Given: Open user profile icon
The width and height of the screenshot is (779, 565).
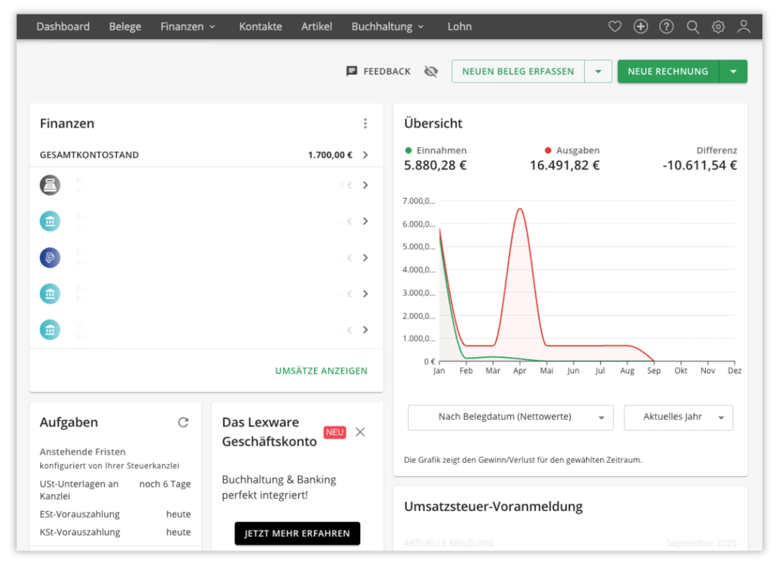Looking at the screenshot, I should point(744,27).
